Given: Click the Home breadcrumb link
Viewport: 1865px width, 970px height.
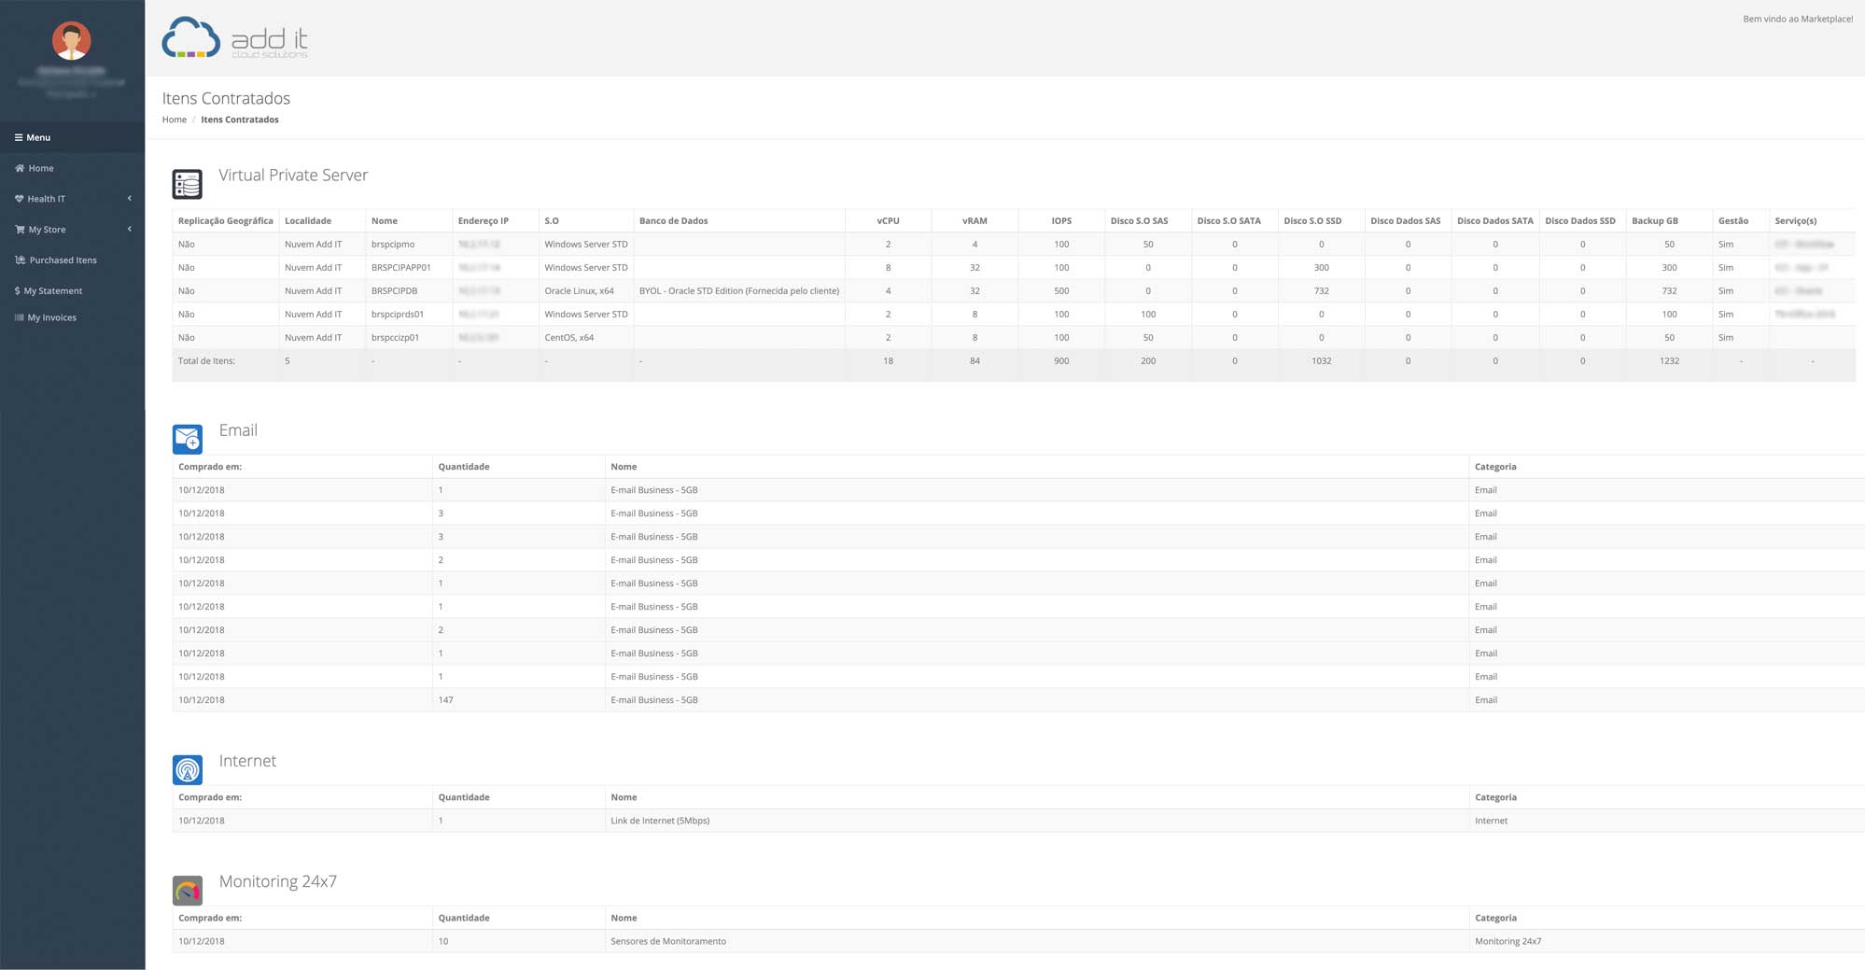Looking at the screenshot, I should pos(175,119).
